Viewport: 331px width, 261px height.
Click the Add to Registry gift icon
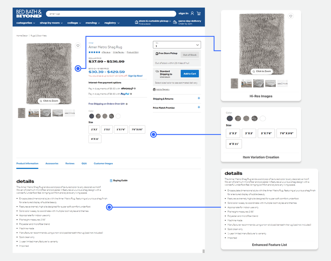point(154,89)
